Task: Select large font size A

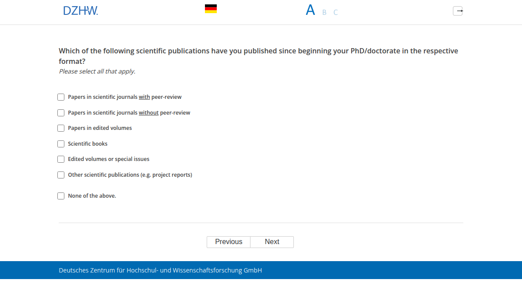Action: (310, 10)
